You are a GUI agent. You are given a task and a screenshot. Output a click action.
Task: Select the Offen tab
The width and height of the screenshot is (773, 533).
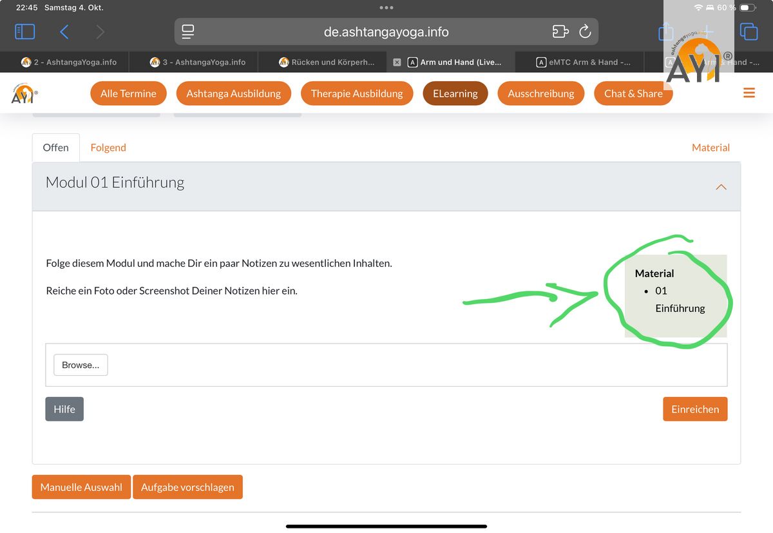click(56, 148)
